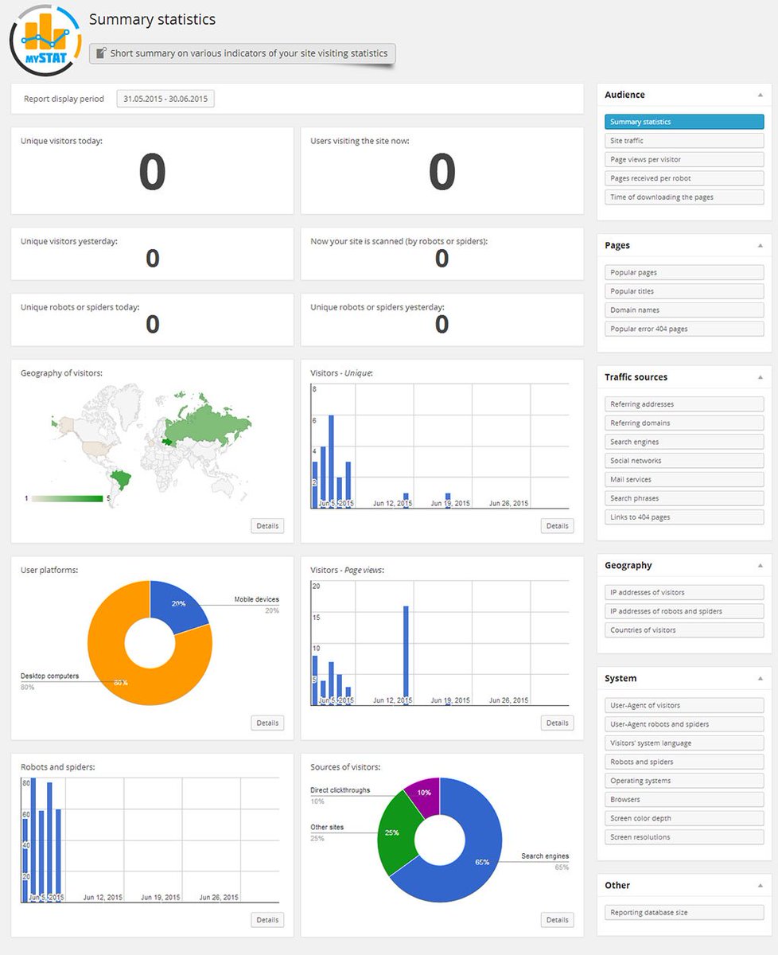This screenshot has height=955, width=778.
Task: Open Time of downloading the pages
Action: pos(684,197)
